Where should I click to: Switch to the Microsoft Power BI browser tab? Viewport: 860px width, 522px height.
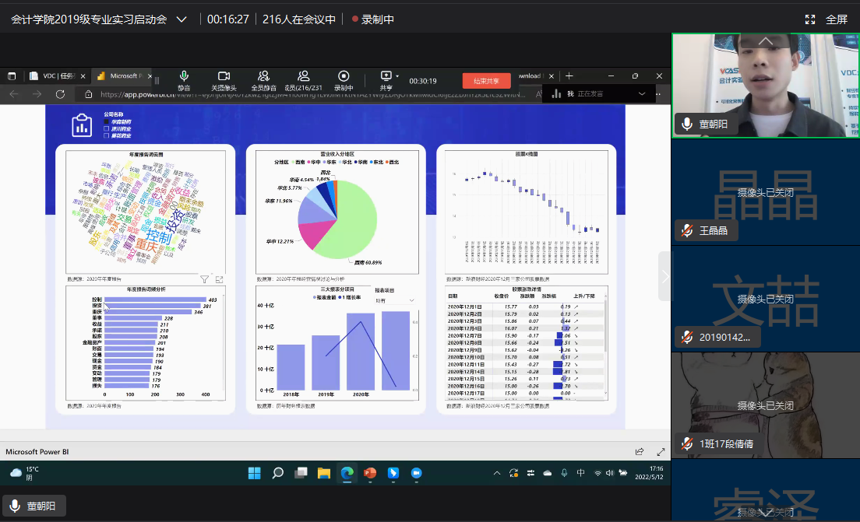point(118,76)
